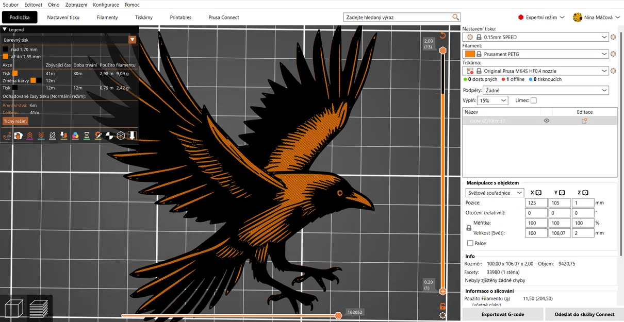Click the Nina Máčová avatar icon
624x322 pixels.
[578, 17]
